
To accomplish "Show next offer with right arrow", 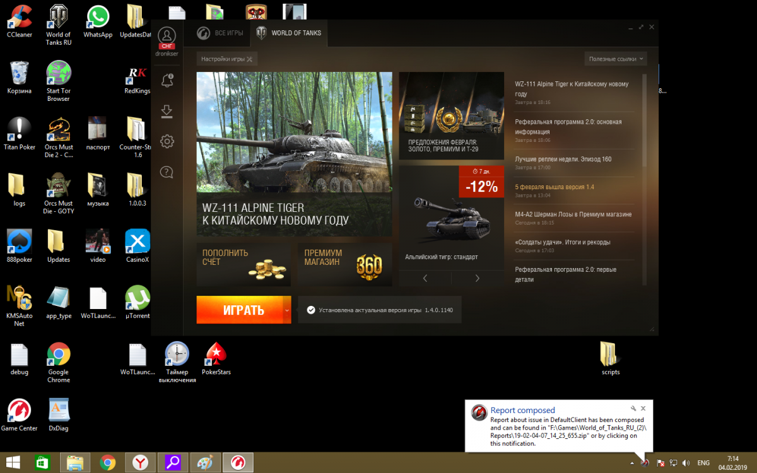I will coord(477,278).
